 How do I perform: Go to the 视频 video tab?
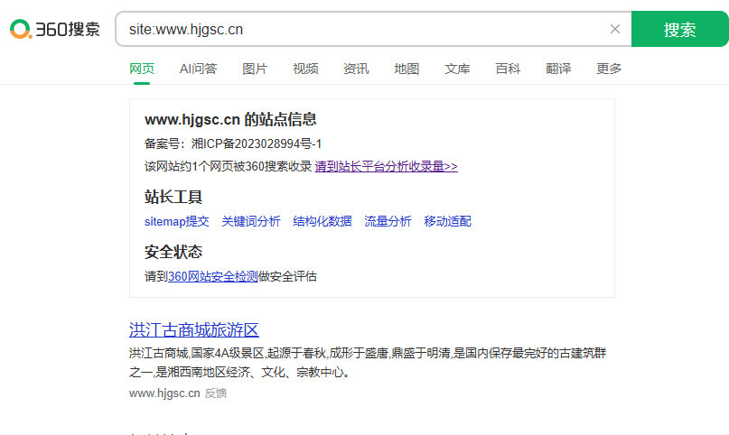point(305,69)
